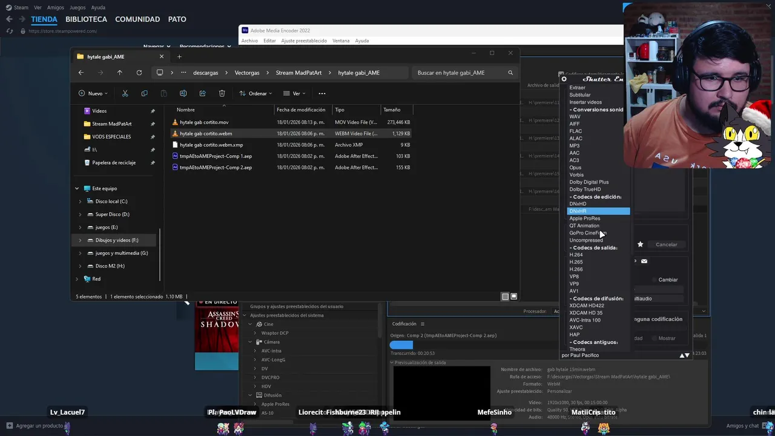This screenshot has width=775, height=436.
Task: Select Super Disco (D:) in sidebar
Action: 112,214
